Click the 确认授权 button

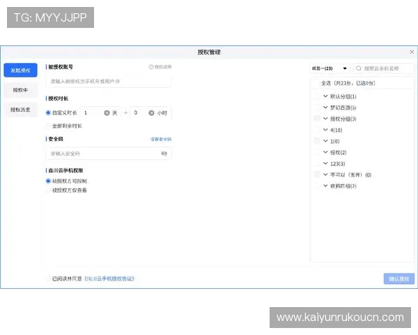click(398, 278)
